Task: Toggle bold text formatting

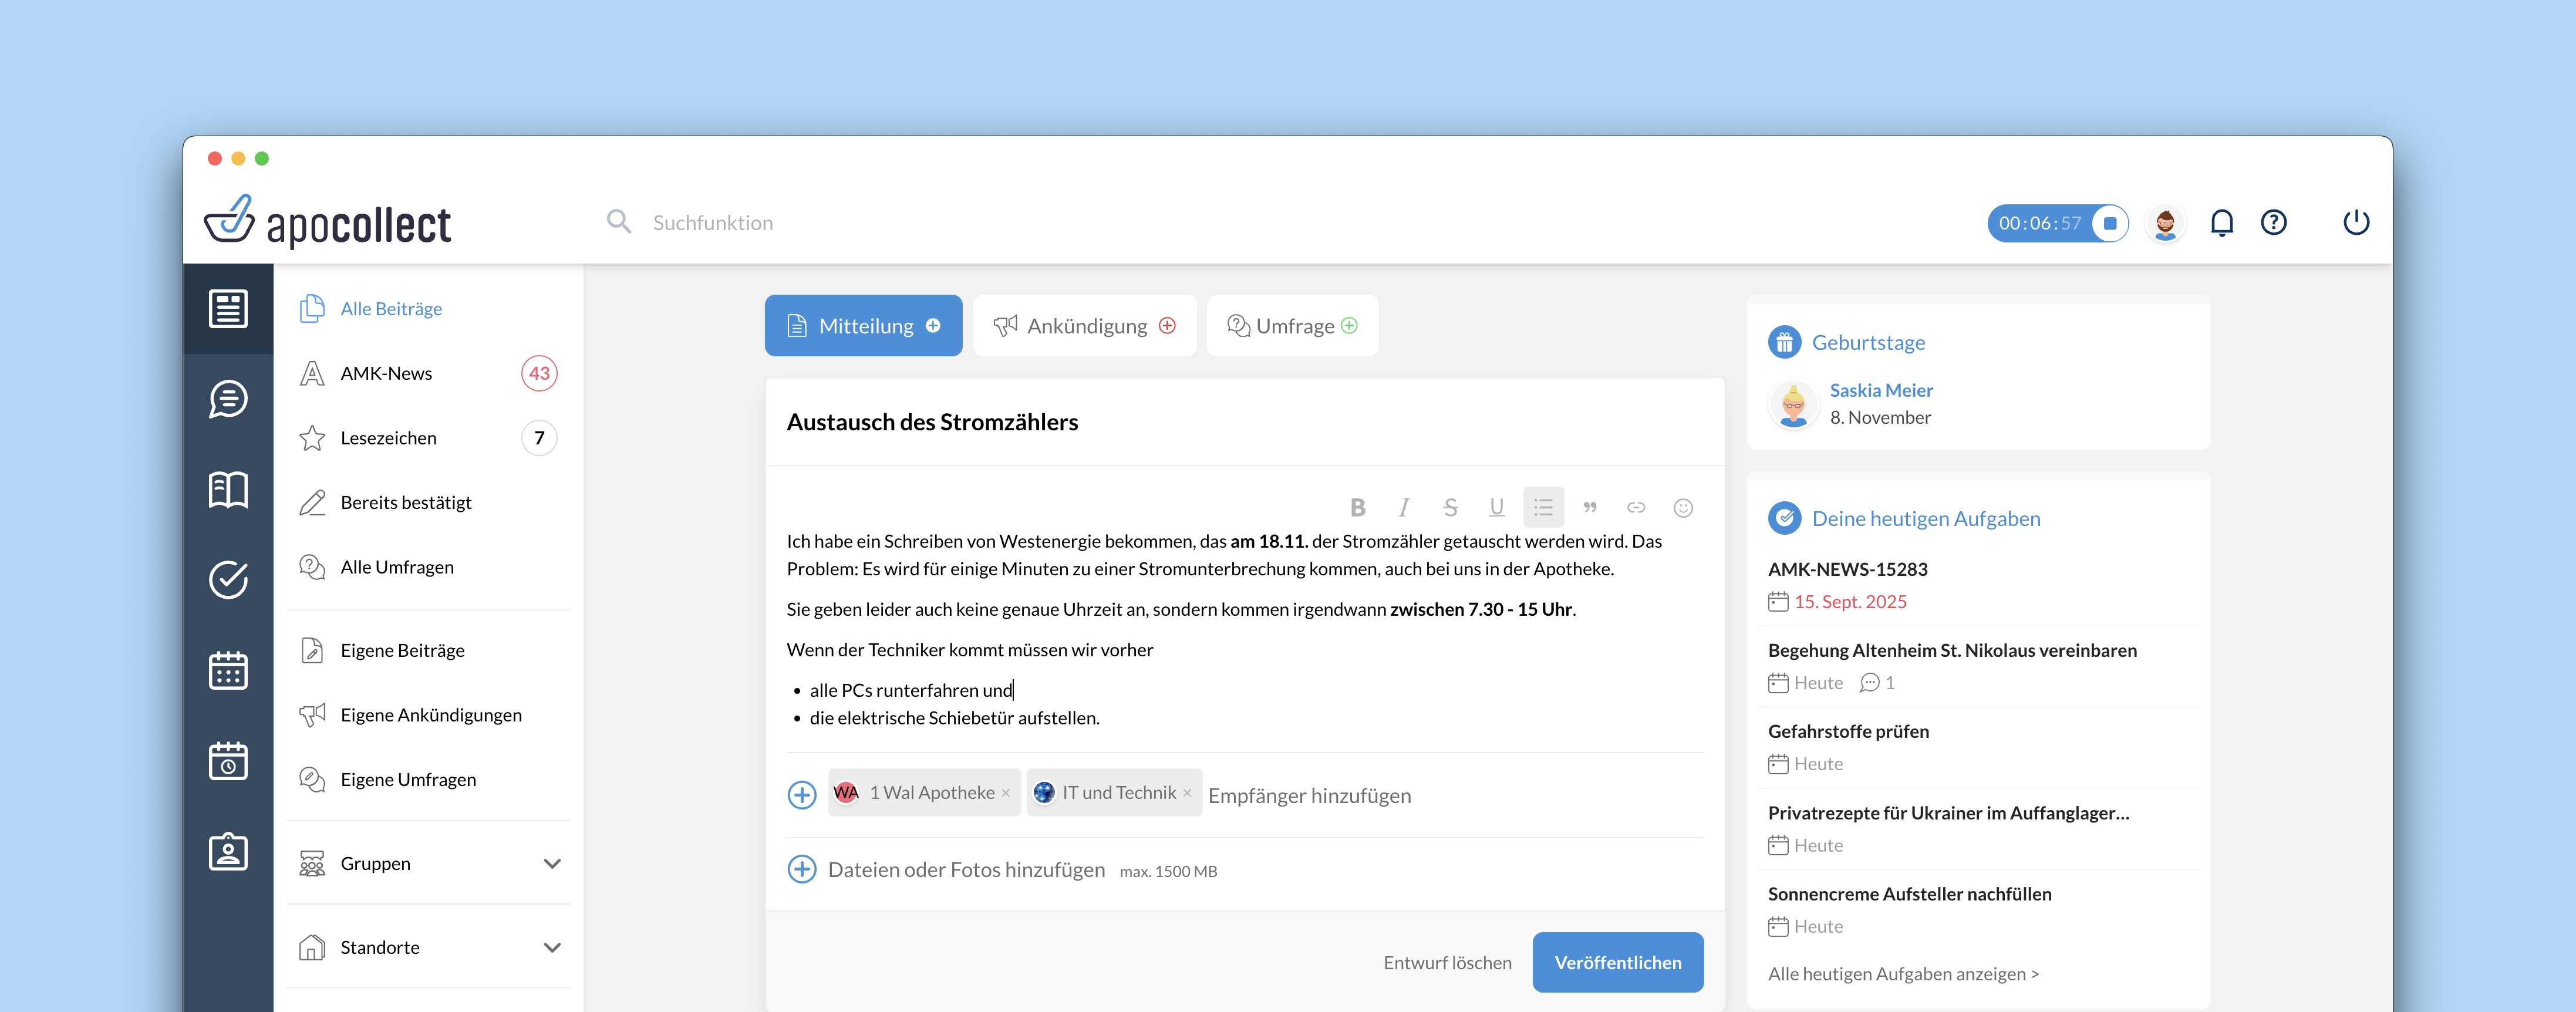Action: (x=1357, y=508)
